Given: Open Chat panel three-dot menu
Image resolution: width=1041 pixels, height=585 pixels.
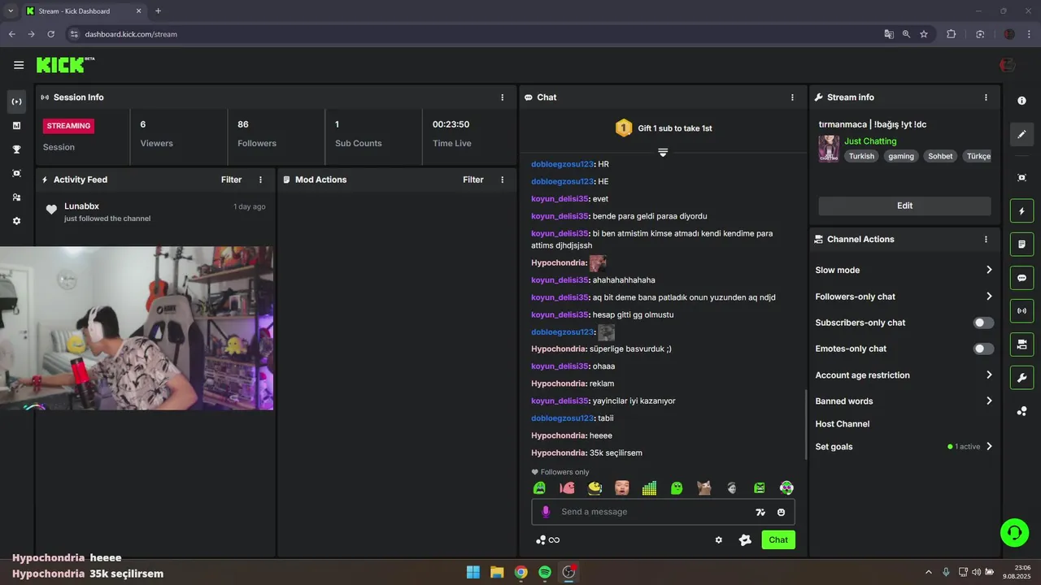Looking at the screenshot, I should [792, 97].
